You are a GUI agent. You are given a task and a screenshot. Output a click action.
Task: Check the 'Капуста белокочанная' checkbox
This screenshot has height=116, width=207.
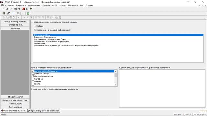(x=33, y=76)
